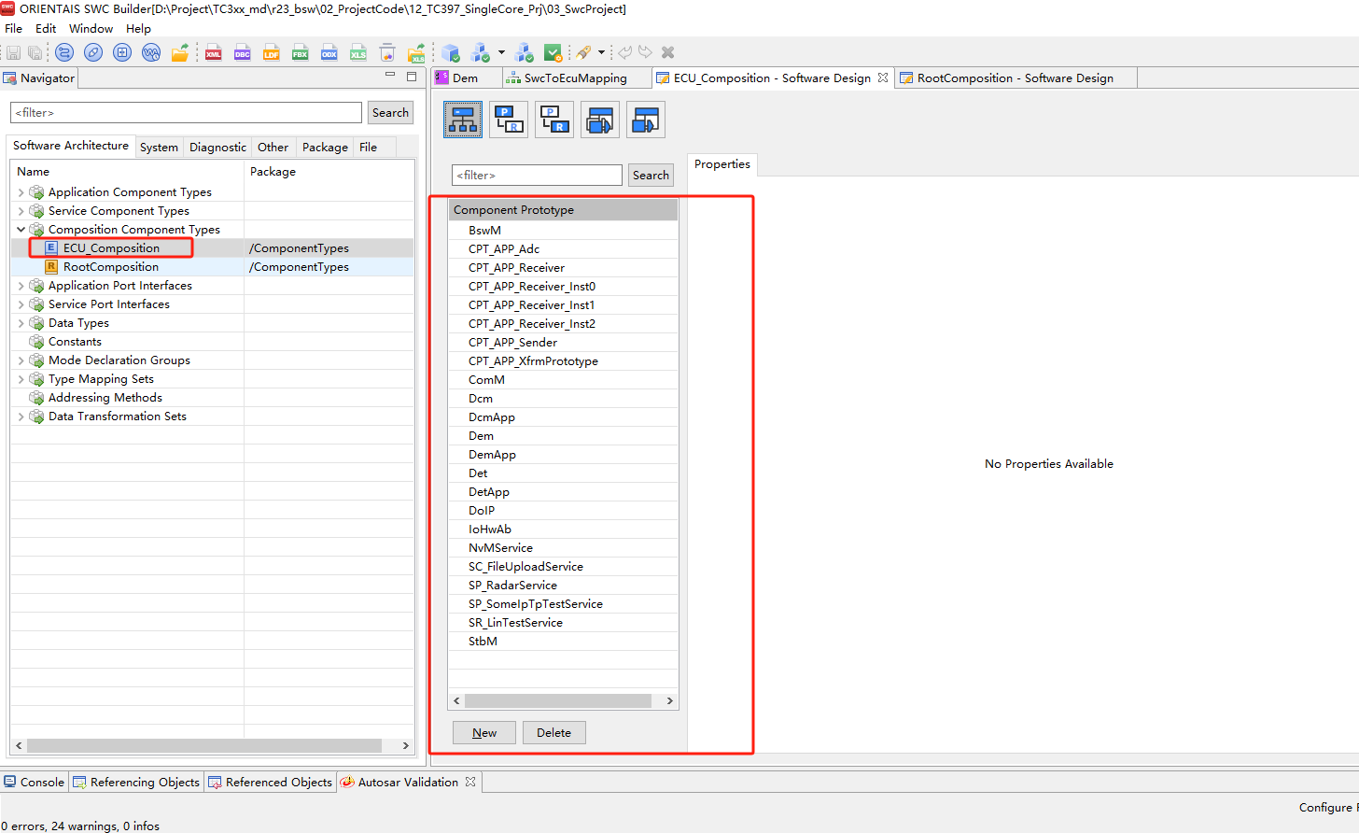The image size is (1359, 833).
Task: Click the last composition view icon in editor
Action: 646,120
